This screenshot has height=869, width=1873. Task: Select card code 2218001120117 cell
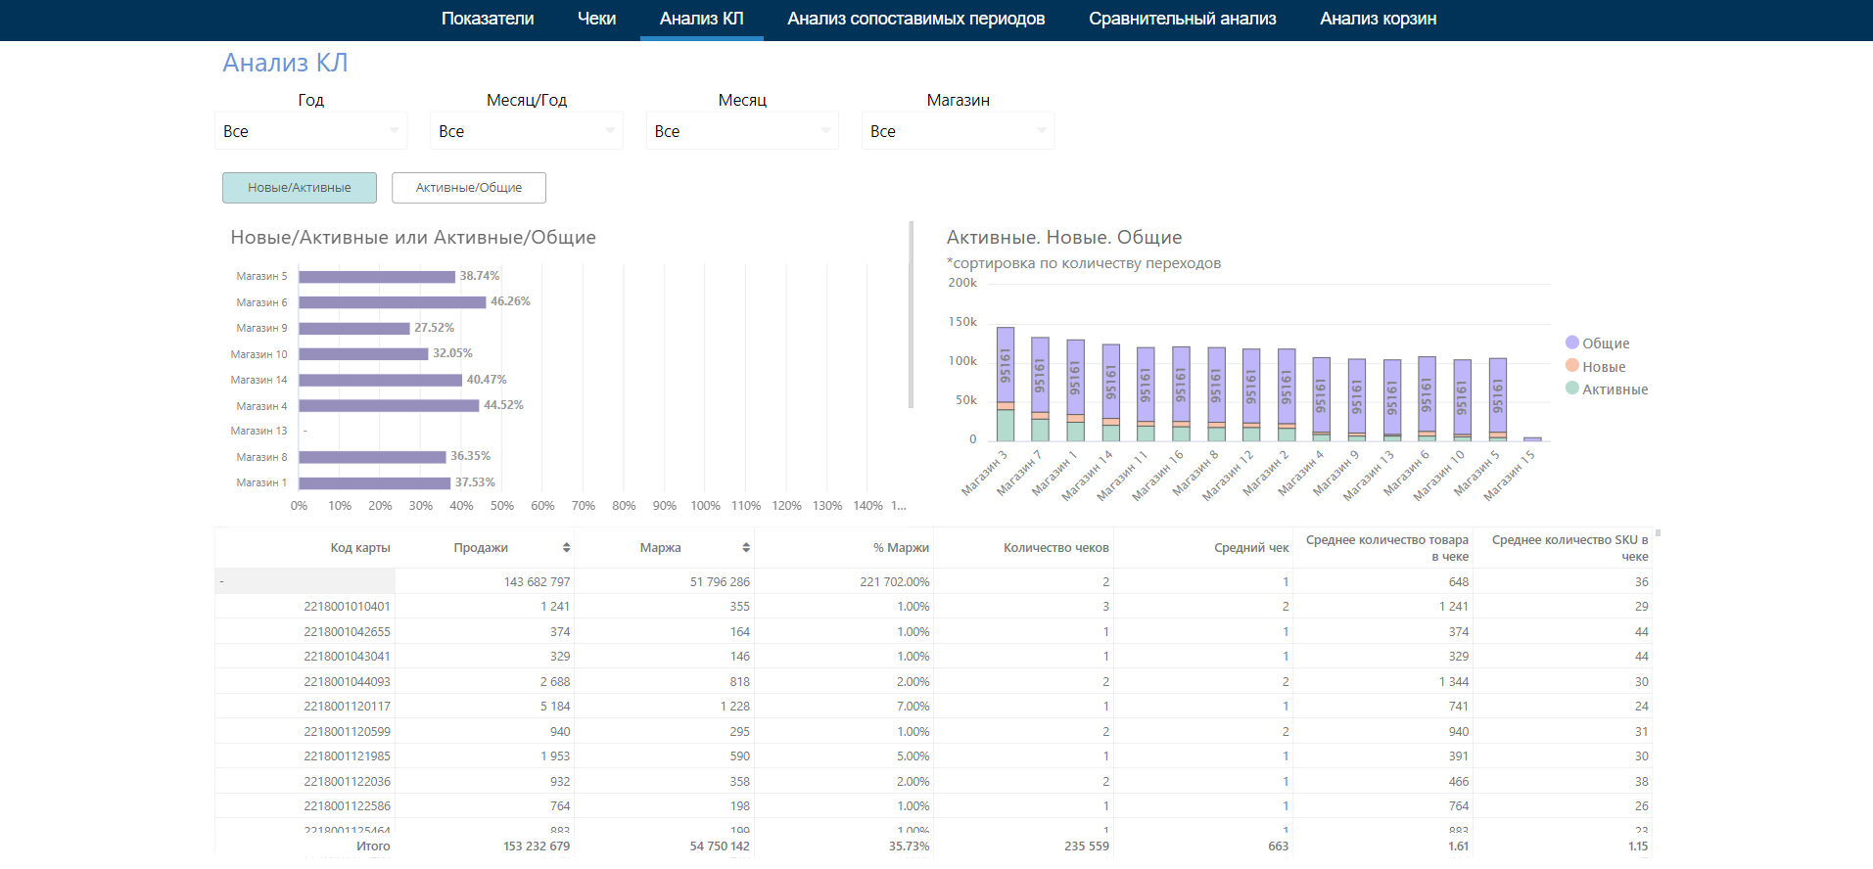pyautogui.click(x=305, y=707)
